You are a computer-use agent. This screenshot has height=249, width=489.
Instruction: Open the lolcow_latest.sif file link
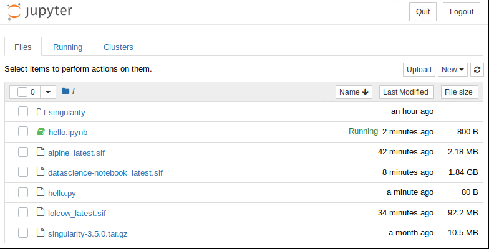[77, 214]
